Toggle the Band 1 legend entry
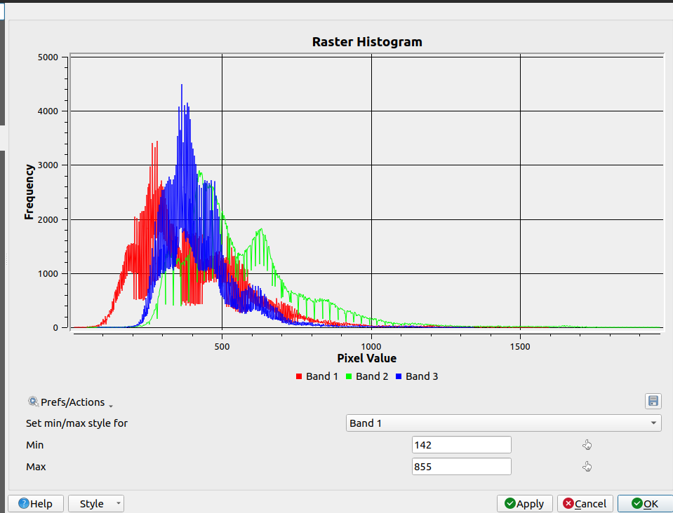This screenshot has height=513, width=673. [317, 376]
